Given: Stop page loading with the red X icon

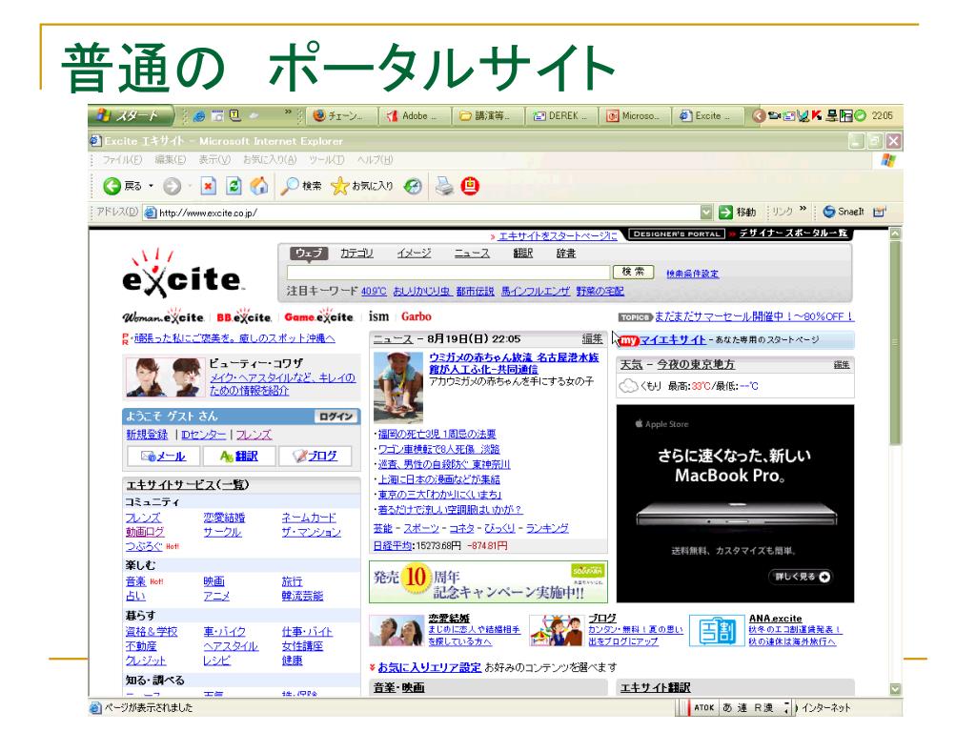Looking at the screenshot, I should [x=209, y=186].
